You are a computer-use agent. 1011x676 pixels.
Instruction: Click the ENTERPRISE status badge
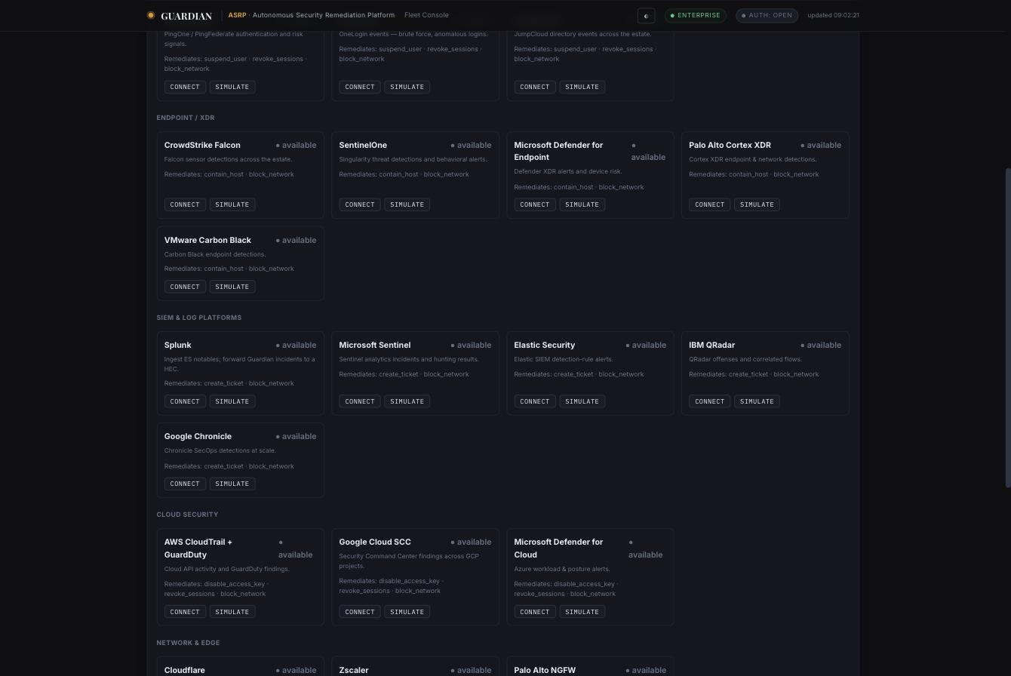[x=695, y=15]
